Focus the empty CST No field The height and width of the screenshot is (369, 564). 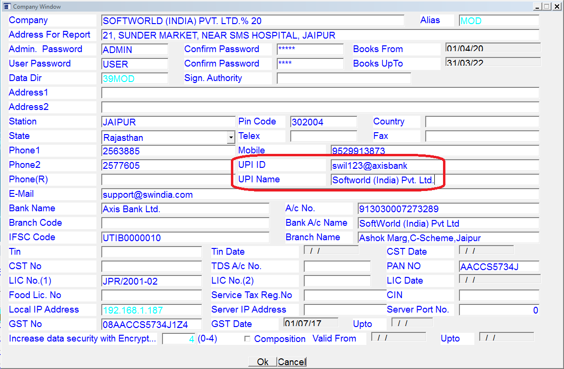tap(151, 266)
